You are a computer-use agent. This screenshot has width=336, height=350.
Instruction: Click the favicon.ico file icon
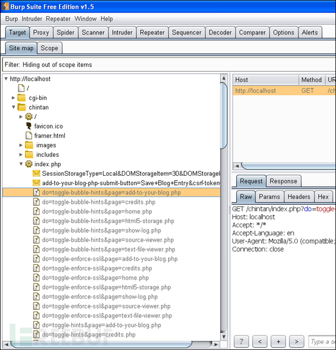click(29, 126)
